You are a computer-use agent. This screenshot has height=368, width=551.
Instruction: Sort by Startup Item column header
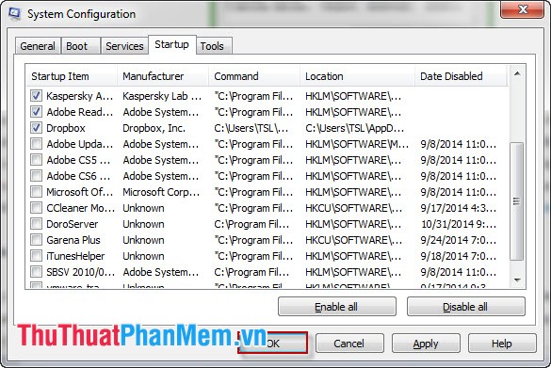tap(72, 76)
